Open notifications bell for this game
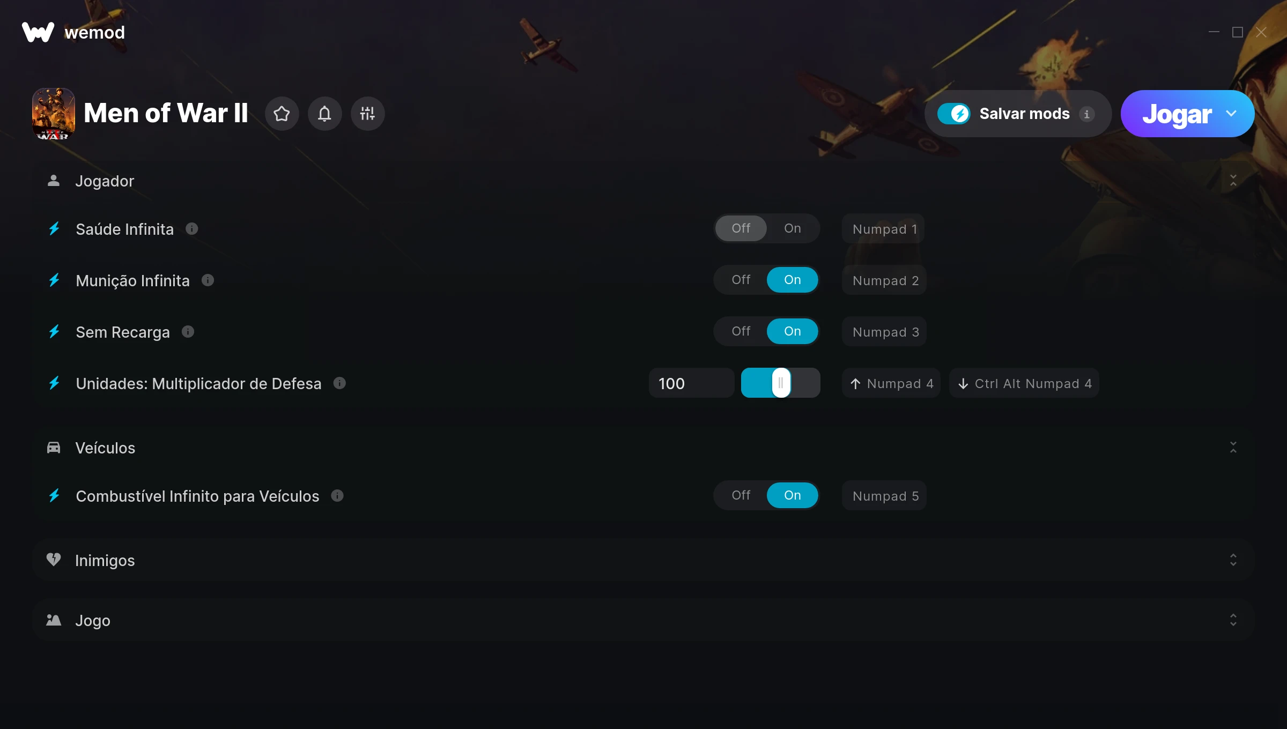Image resolution: width=1287 pixels, height=729 pixels. [x=324, y=114]
